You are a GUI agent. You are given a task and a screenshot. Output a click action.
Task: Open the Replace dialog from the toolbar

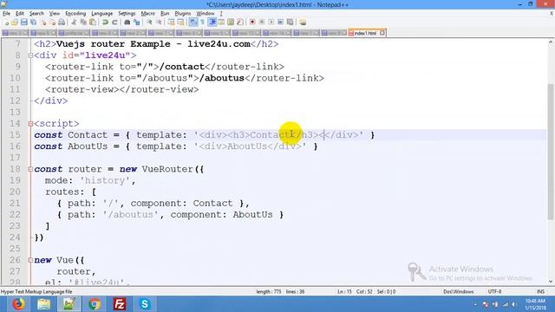[137, 23]
